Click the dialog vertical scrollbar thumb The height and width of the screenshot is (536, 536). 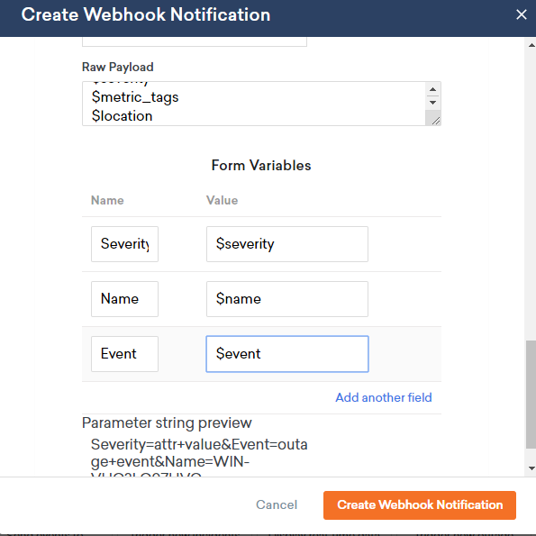tap(531, 394)
